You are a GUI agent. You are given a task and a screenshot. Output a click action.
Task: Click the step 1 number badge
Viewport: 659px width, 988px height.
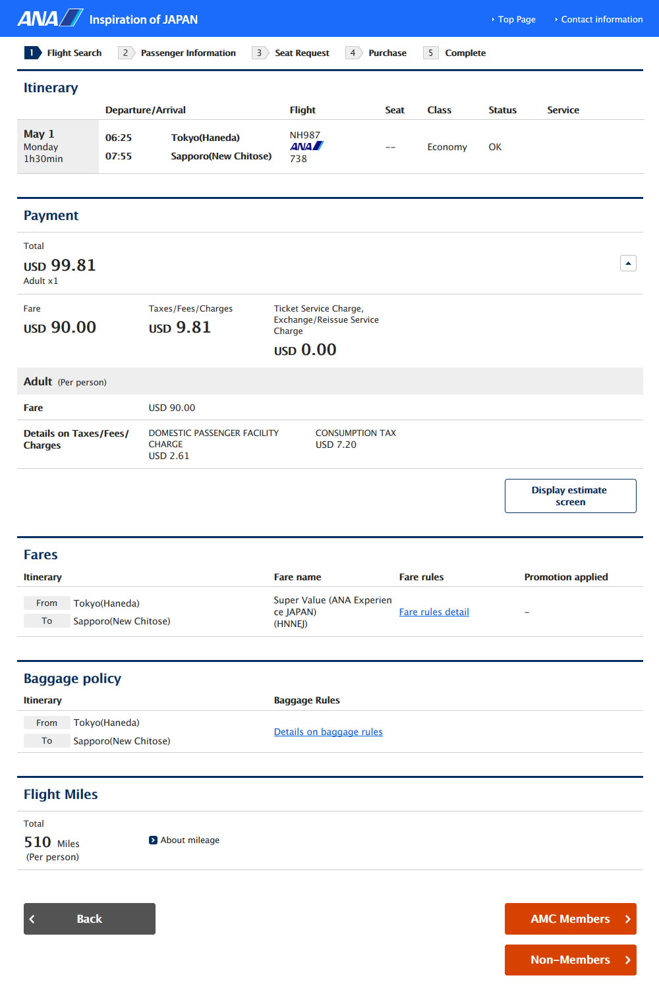32,53
